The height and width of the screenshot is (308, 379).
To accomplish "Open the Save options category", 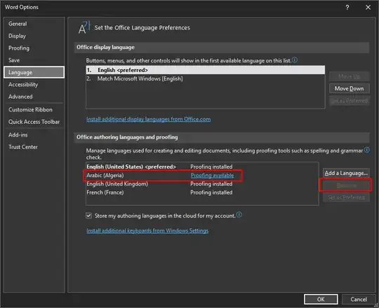I will point(34,60).
